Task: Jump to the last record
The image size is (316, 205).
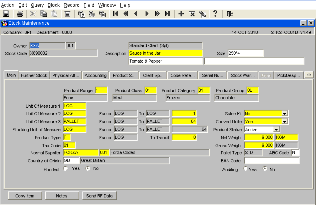Action: pyautogui.click(x=167, y=14)
